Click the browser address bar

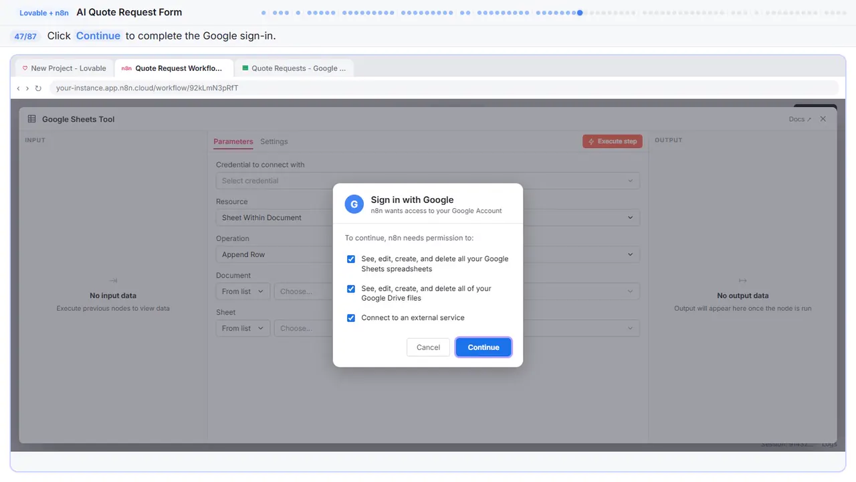tap(444, 88)
